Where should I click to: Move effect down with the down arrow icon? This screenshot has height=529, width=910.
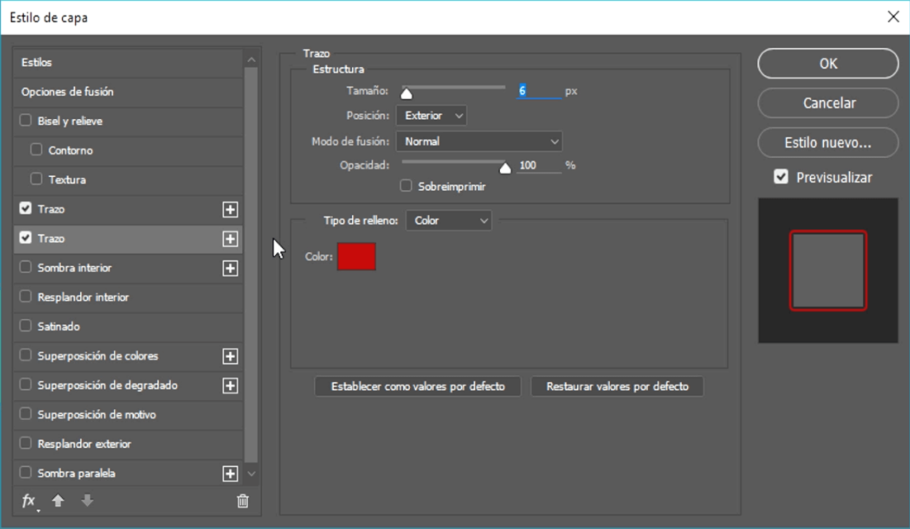pos(87,500)
